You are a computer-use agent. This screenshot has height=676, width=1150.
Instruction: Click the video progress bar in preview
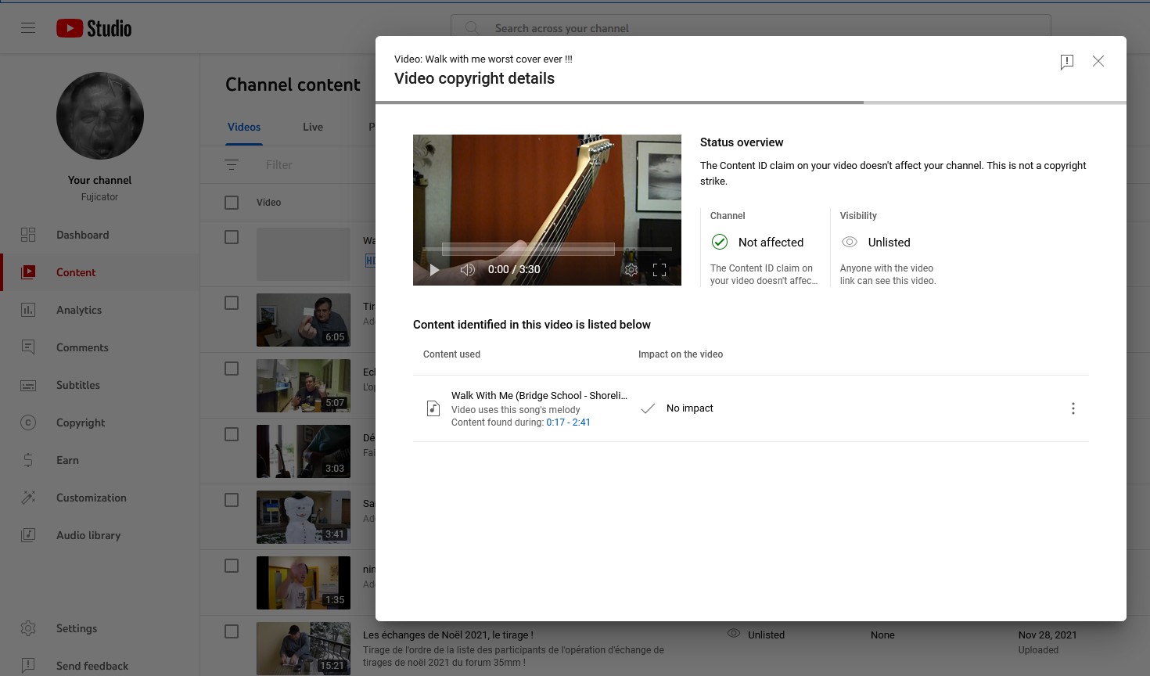coord(546,250)
